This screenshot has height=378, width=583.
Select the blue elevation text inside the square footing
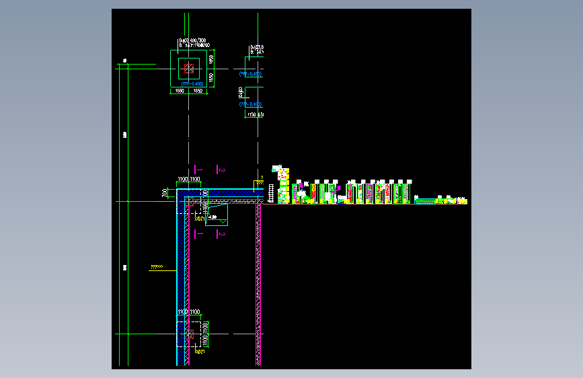pyautogui.click(x=192, y=84)
